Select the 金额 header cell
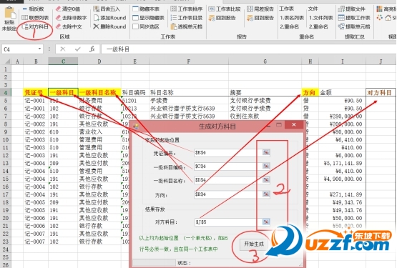This screenshot has width=397, height=268. (x=343, y=92)
